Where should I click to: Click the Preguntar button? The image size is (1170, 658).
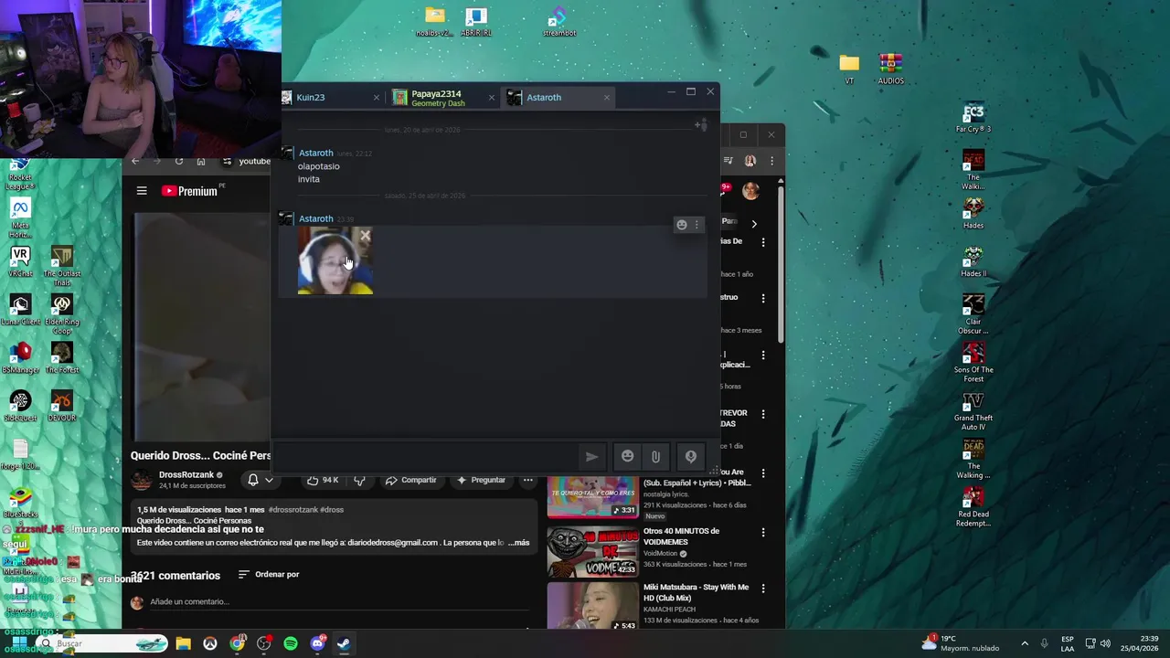(481, 480)
